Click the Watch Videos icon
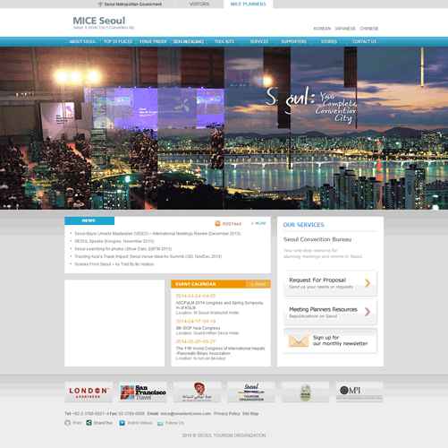 coord(123,423)
